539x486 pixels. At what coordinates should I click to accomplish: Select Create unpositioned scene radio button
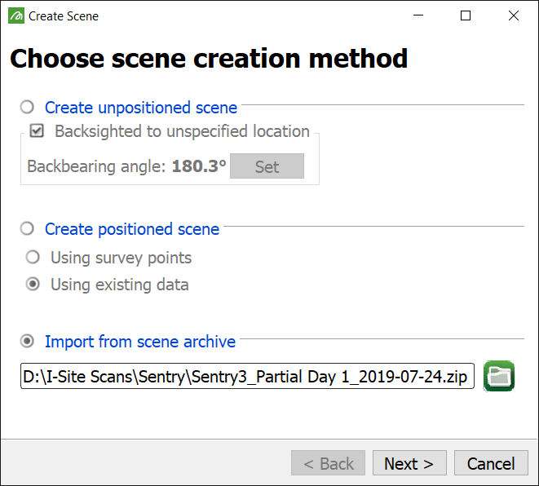tap(27, 108)
